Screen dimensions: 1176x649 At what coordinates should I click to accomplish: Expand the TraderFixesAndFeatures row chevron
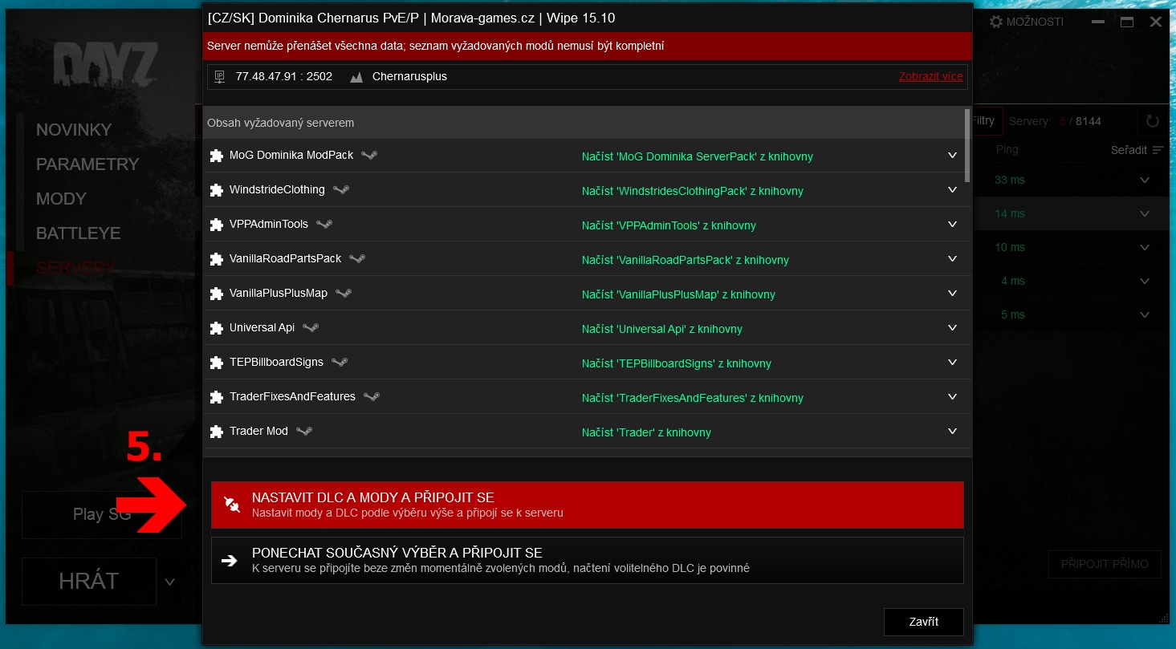click(x=953, y=397)
